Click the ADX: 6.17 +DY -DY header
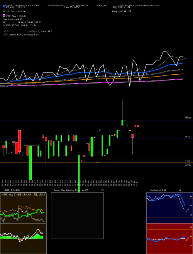Viewport: 193px width, 254px height. tap(23, 194)
